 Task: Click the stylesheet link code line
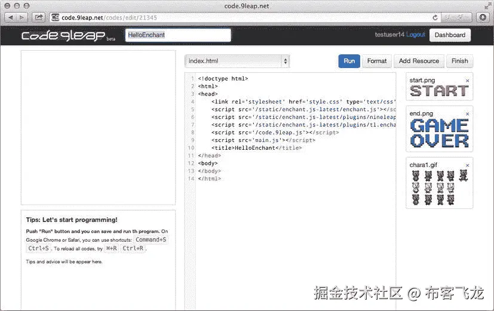pos(303,101)
